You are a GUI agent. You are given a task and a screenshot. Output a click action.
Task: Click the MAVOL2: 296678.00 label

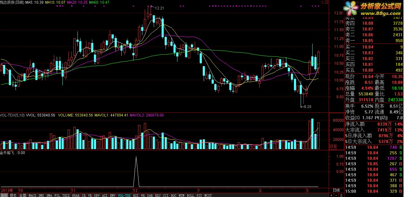click(147, 115)
